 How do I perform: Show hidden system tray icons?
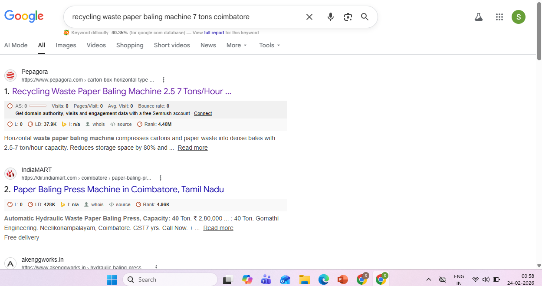point(429,279)
